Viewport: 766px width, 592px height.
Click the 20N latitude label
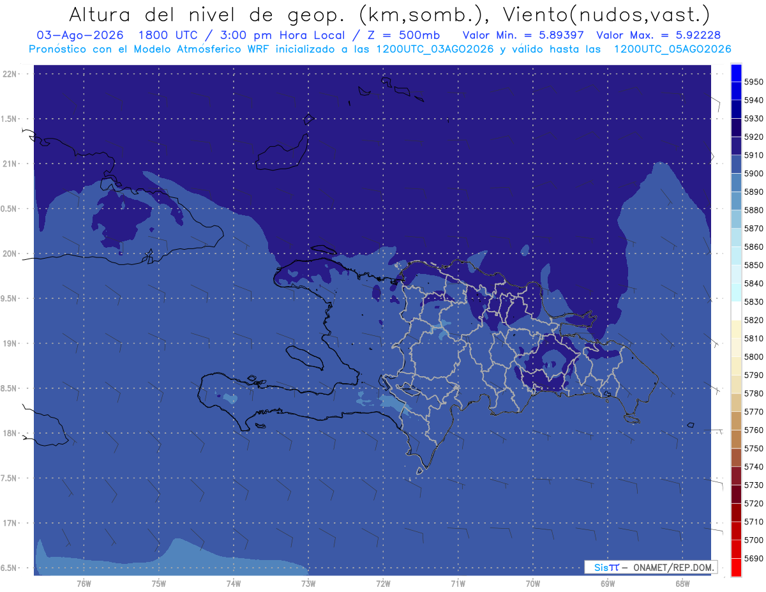[10, 254]
